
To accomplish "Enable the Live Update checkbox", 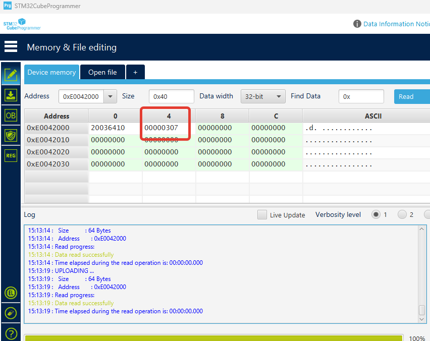I will (262, 214).
